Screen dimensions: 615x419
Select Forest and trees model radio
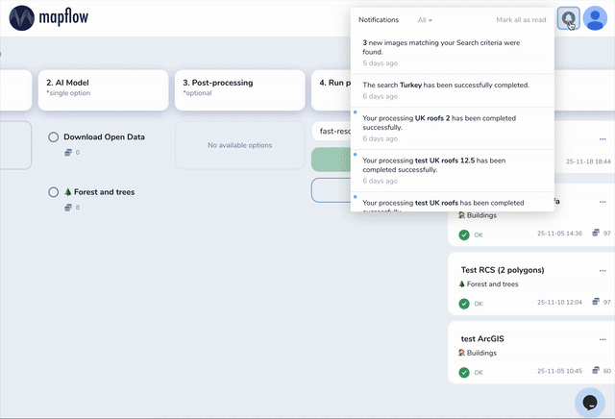pyautogui.click(x=54, y=192)
